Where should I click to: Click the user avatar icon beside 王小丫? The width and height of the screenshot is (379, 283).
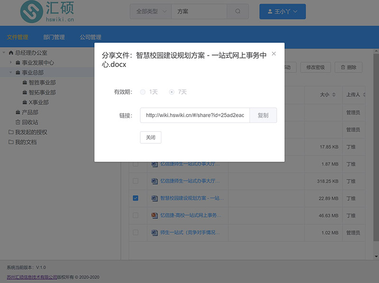[x=270, y=11]
